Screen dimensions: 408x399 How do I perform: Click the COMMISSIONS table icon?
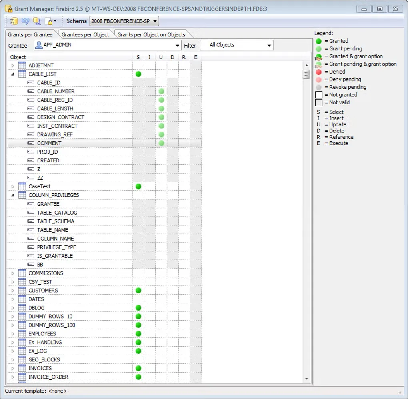pos(22,273)
